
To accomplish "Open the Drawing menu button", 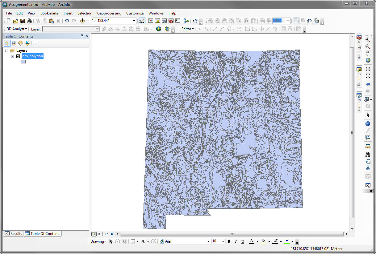I will pyautogui.click(x=98, y=241).
